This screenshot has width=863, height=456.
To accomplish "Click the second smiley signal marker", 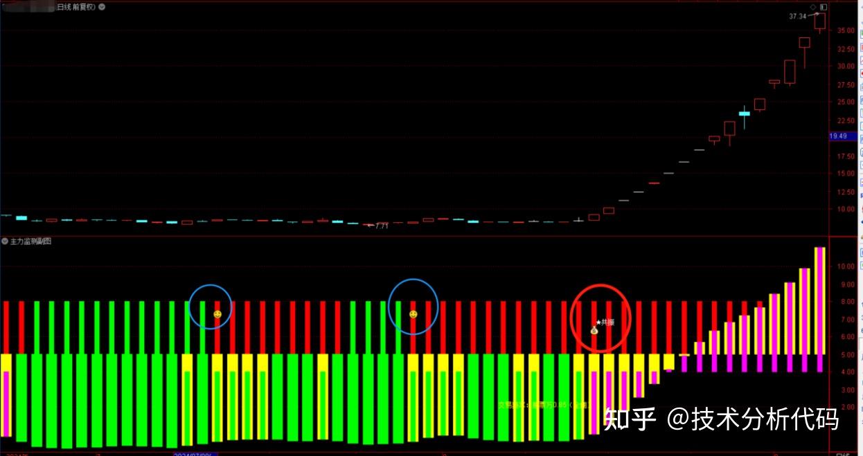I will point(413,314).
